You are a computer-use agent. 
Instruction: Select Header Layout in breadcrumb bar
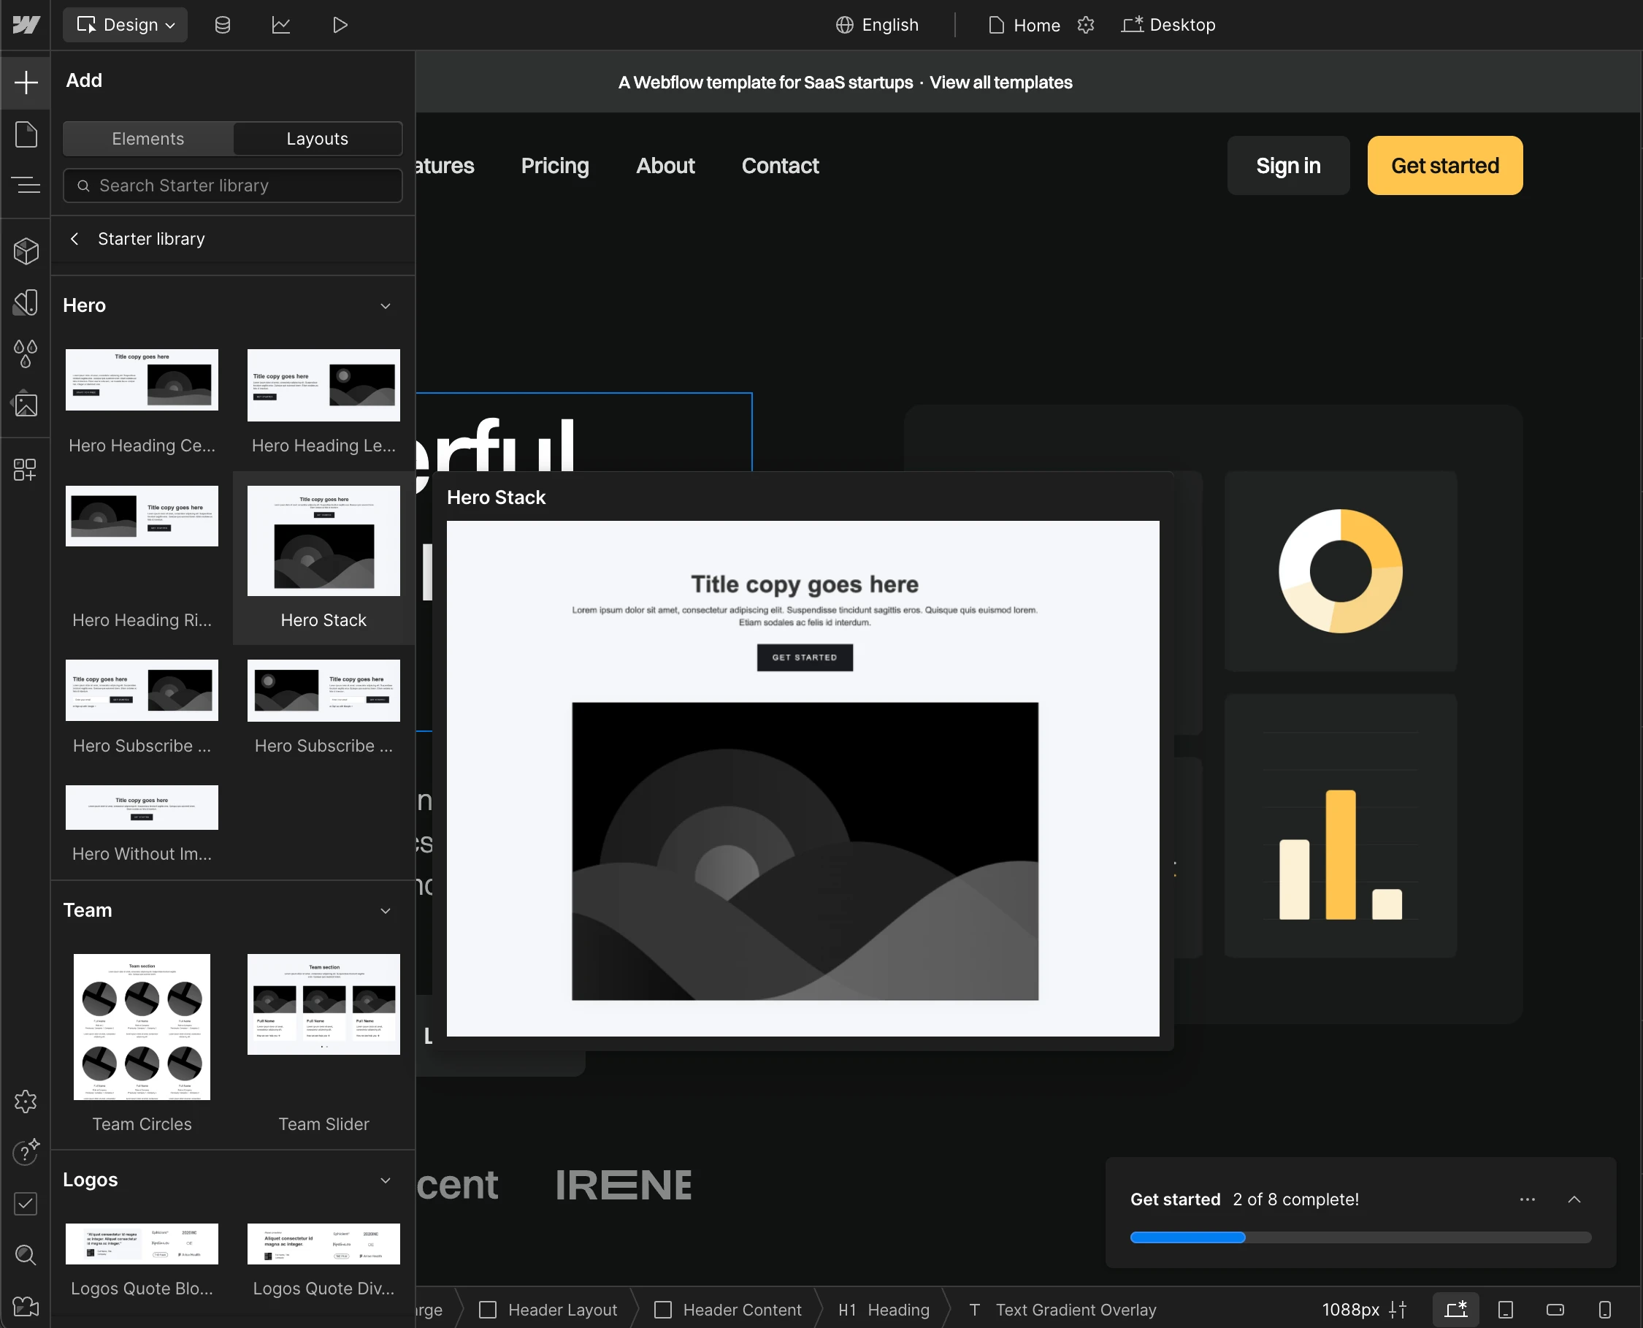pyautogui.click(x=548, y=1310)
